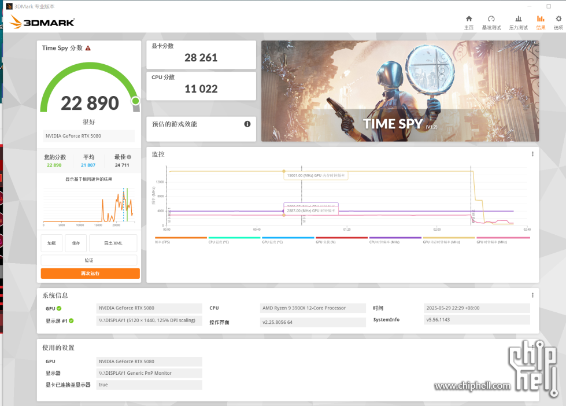Viewport: 566px width, 406px height.
Task: Click NVIDIA GeForce RTX 5080 under the score gauge
Action: tap(89, 136)
